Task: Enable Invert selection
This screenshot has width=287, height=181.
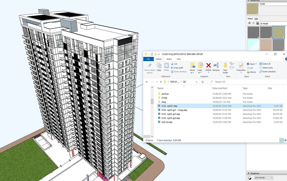Action: tap(267, 71)
